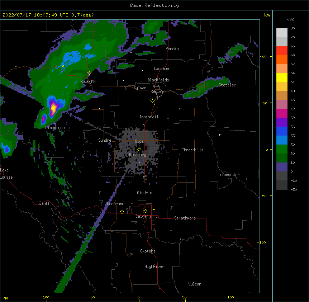The image size is (309, 302).
Task: Click the -30 value on the dBZ legend
Action: click(294, 189)
